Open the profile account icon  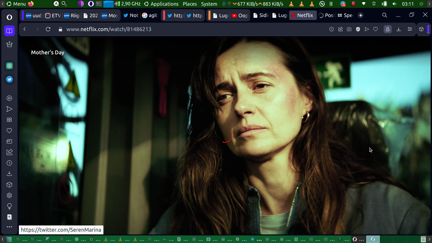pyautogui.click(x=388, y=29)
